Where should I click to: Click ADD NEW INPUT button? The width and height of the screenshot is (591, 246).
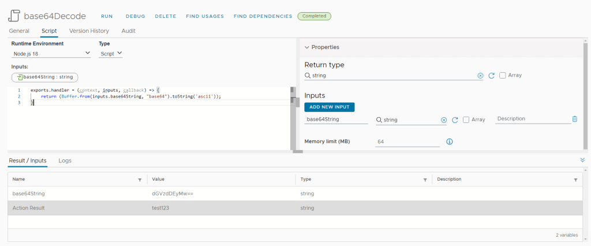(329, 107)
